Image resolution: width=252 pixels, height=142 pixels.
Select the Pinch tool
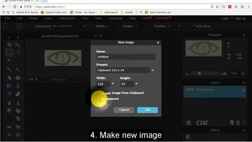(x=18, y=135)
